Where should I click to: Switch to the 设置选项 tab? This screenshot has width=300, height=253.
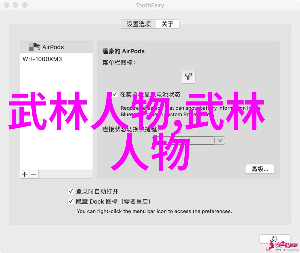tap(139, 24)
